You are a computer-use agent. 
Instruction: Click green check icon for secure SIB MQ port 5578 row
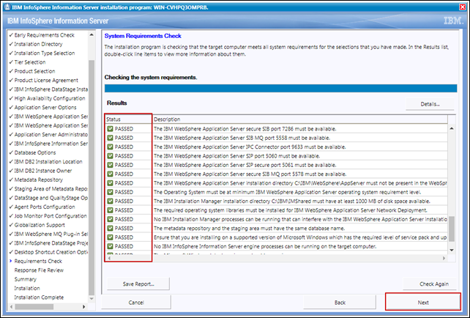click(110, 174)
